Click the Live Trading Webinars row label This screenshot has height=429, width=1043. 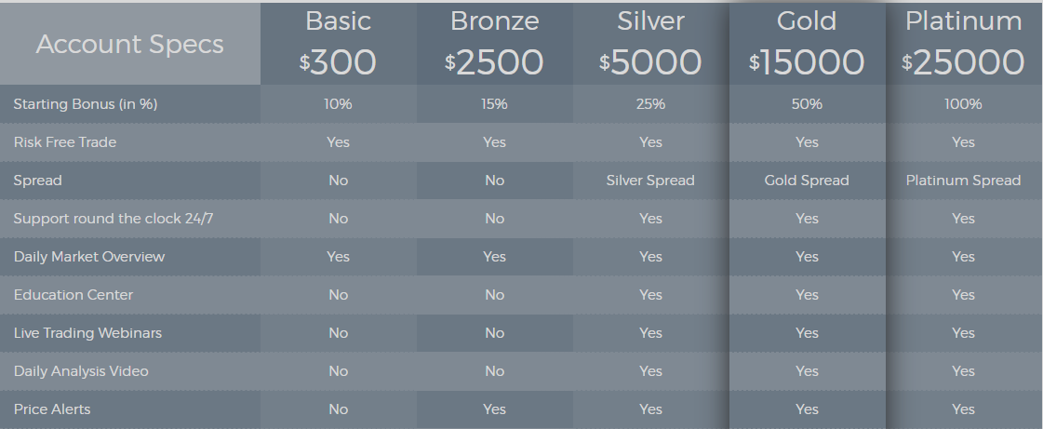coord(87,333)
